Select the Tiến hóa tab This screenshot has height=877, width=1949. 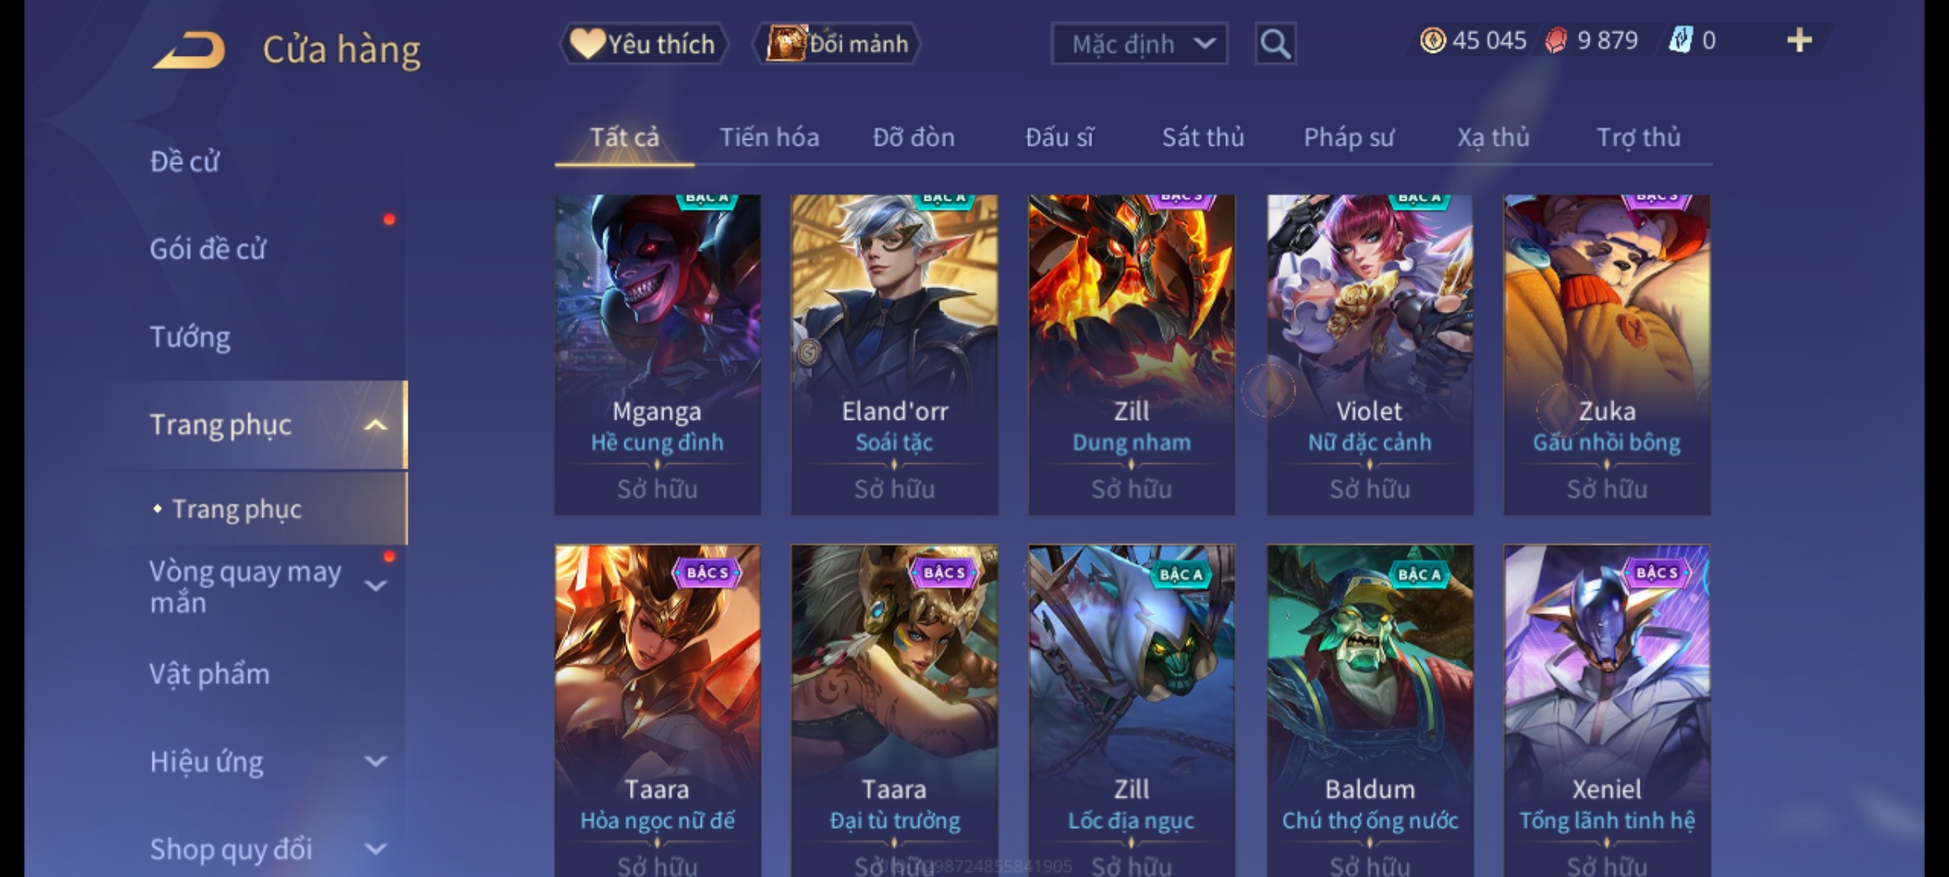coord(769,137)
